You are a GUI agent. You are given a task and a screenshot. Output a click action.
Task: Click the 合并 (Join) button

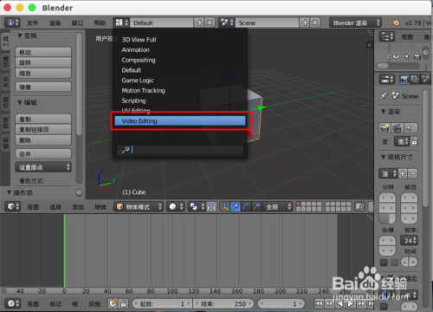[43, 154]
